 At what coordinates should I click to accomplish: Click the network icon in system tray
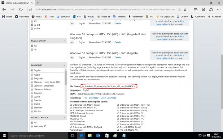point(200,136)
